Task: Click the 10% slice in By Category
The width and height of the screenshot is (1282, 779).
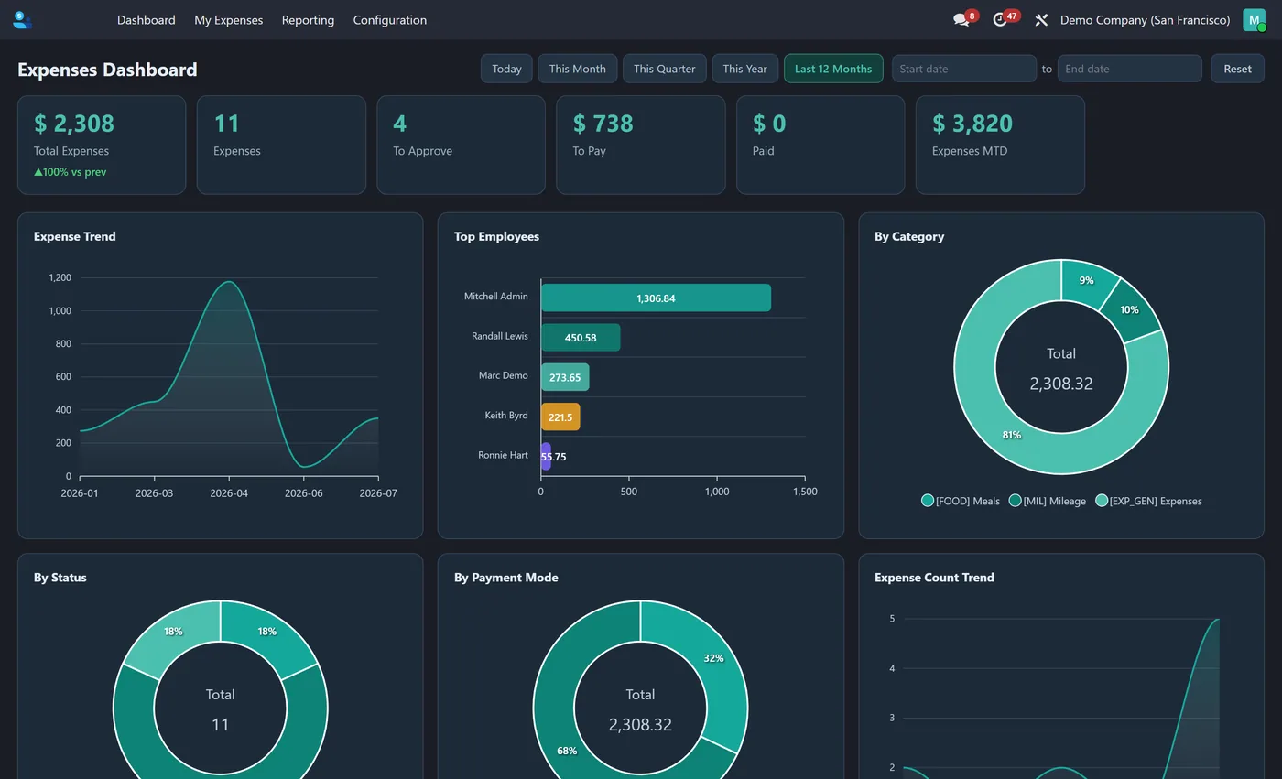Action: click(x=1130, y=309)
